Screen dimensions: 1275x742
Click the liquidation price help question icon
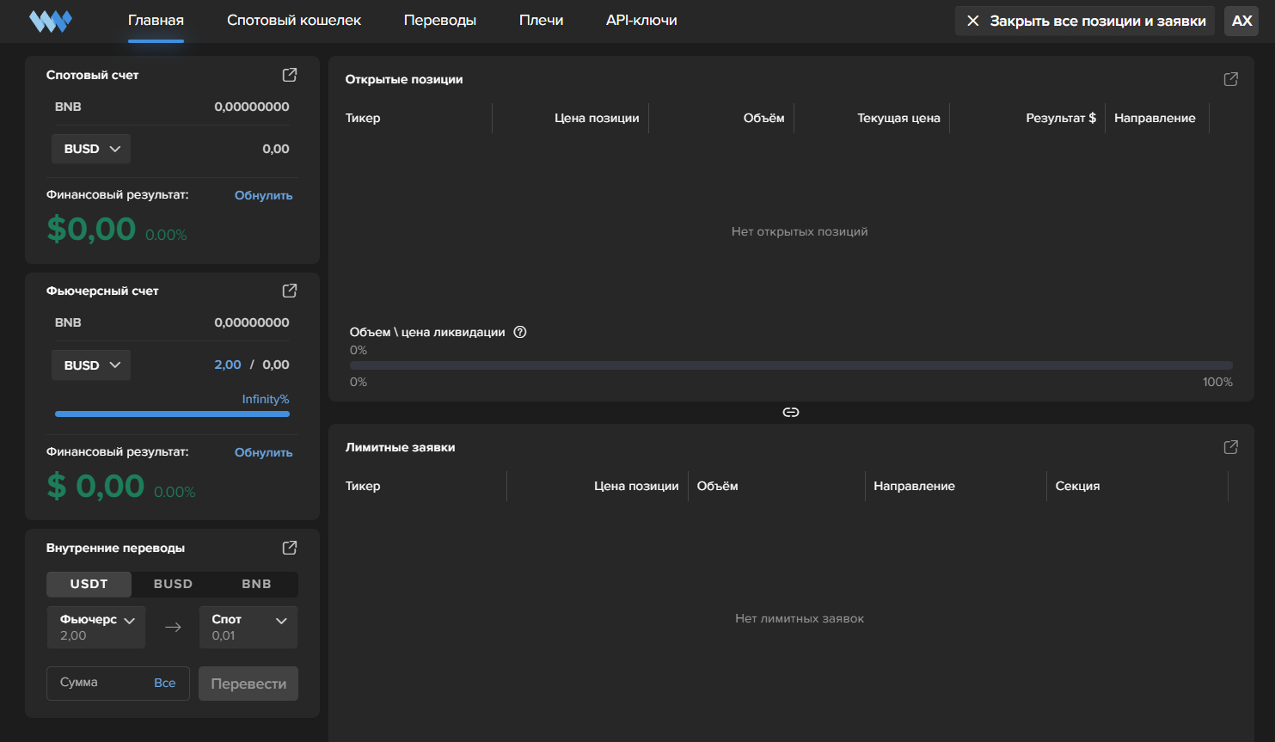[x=520, y=332]
